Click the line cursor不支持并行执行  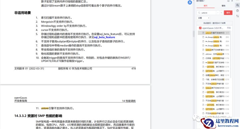click(x=55, y=30)
